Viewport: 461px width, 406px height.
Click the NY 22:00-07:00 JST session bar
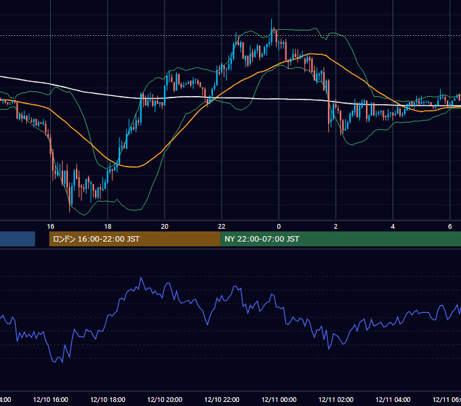tap(340, 239)
